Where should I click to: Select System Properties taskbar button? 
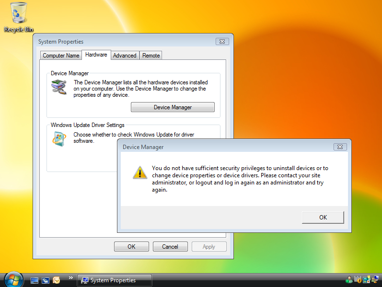[115, 280]
